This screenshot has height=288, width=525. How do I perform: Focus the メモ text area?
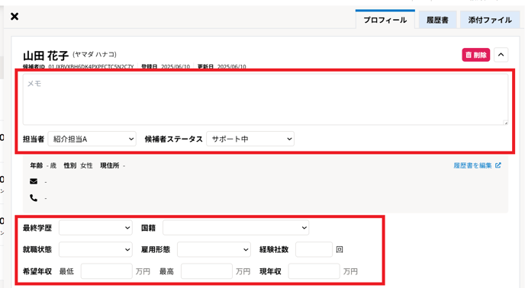tap(266, 100)
